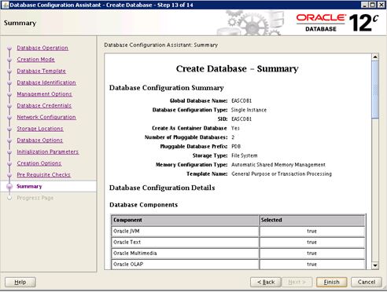Click the true value for Oracle OLAP
Viewport: 387px width, 292px height.
(311, 265)
